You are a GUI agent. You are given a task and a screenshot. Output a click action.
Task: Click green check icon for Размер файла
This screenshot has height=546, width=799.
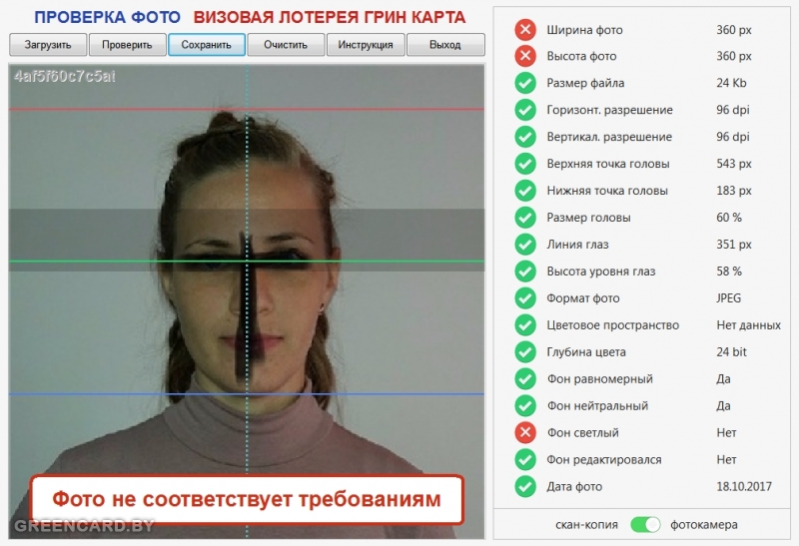click(x=525, y=83)
